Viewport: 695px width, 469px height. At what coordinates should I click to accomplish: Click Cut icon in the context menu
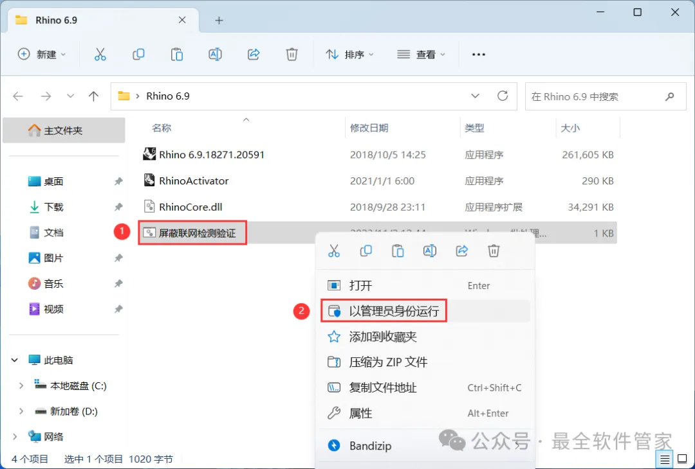(334, 251)
